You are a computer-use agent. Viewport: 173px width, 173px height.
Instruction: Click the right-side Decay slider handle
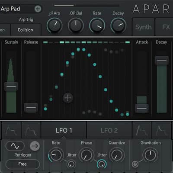(x=162, y=60)
